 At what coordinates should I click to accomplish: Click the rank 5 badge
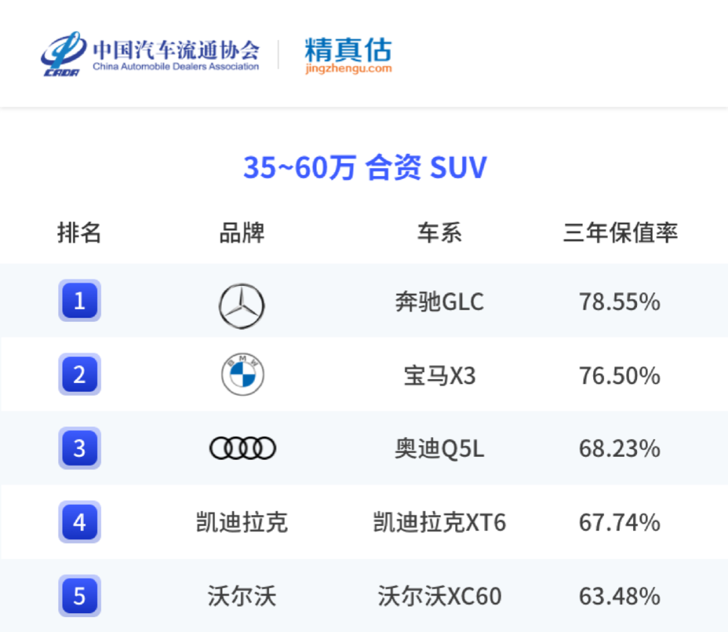point(80,596)
